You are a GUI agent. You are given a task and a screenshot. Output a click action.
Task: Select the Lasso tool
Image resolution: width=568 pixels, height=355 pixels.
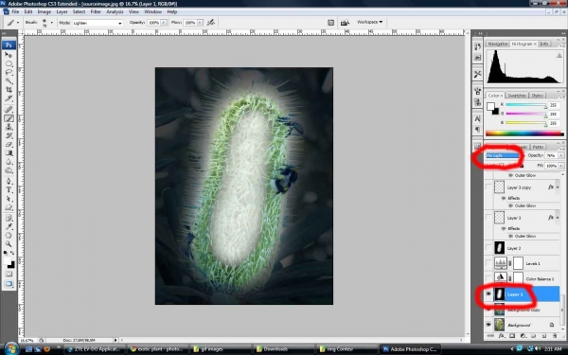pyautogui.click(x=9, y=73)
